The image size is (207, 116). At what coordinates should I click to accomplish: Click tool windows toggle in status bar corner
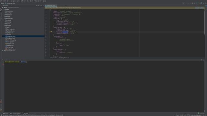coord(1,115)
